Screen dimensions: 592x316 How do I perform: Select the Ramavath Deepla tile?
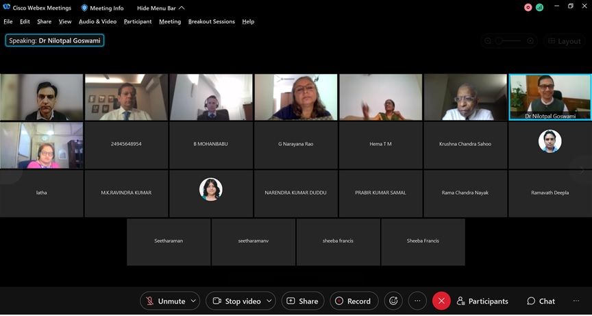point(550,194)
